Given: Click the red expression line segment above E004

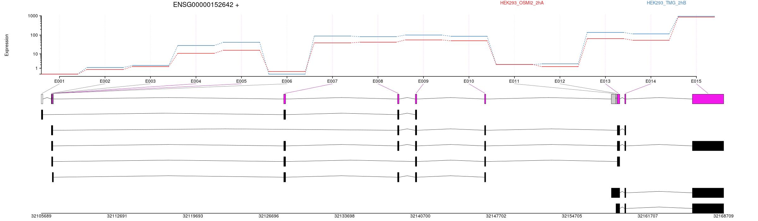Looking at the screenshot, I should tap(196, 53).
